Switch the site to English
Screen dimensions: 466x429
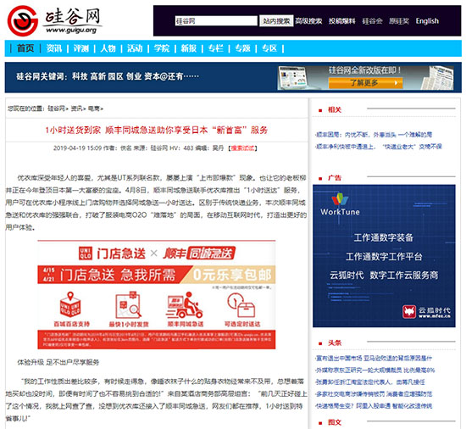(x=427, y=21)
